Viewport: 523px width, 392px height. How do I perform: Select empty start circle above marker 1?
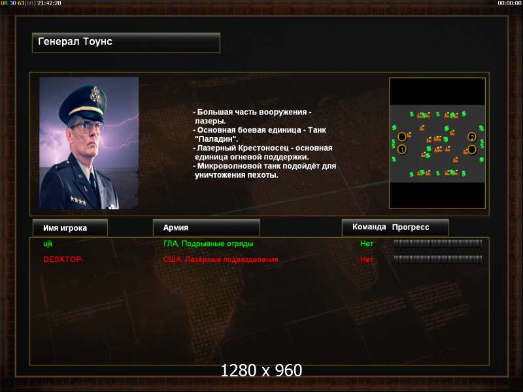pyautogui.click(x=402, y=137)
